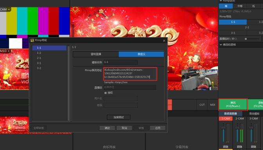Image resolution: width=263 pixels, height=150 pixels.
Task: Toggle the follow button under 2-CAM
Action: point(240,147)
